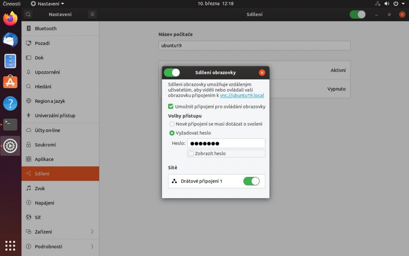
Task: Show applications grid in dock
Action: pyautogui.click(x=10, y=245)
